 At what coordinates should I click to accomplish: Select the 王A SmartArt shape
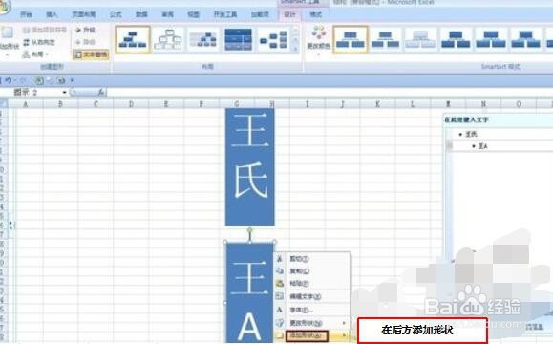click(x=249, y=292)
